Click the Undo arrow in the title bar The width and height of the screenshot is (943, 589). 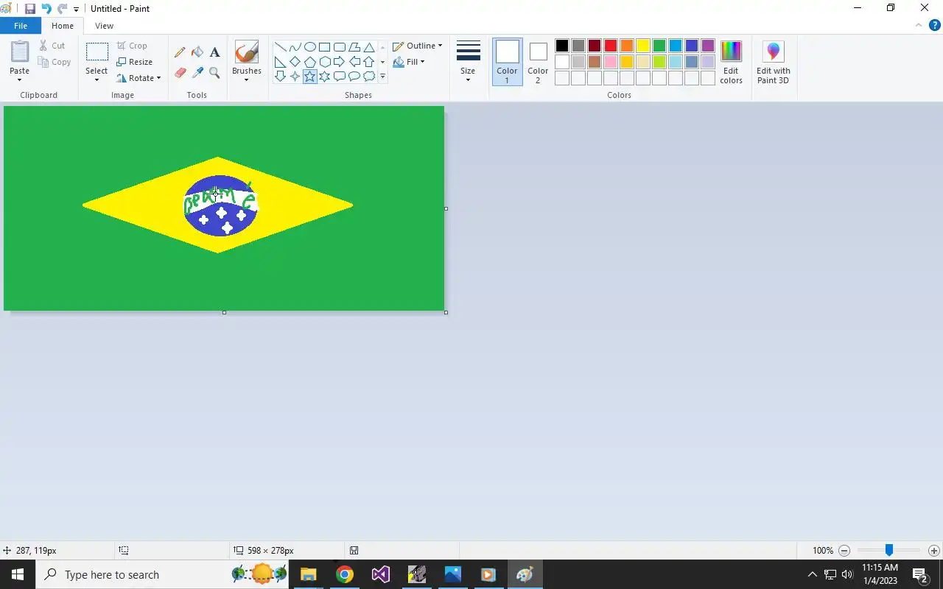(x=46, y=9)
